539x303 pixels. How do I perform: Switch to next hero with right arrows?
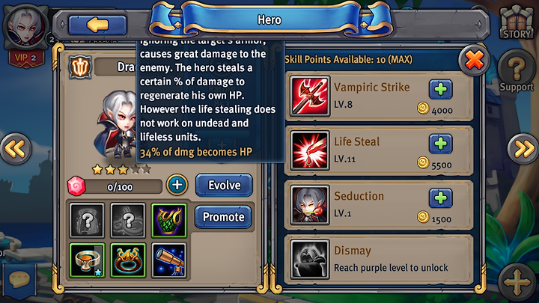(523, 149)
